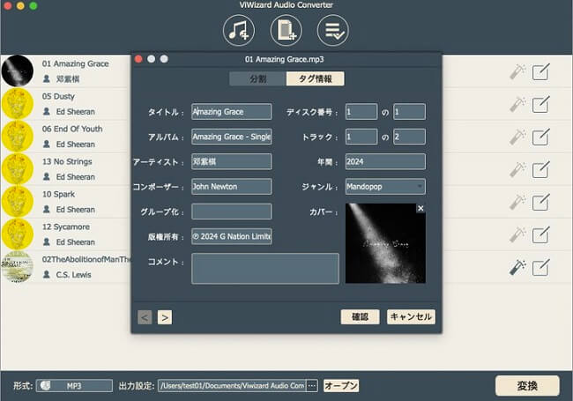The image size is (573, 401).
Task: Click the トラック total field
Action: click(409, 137)
